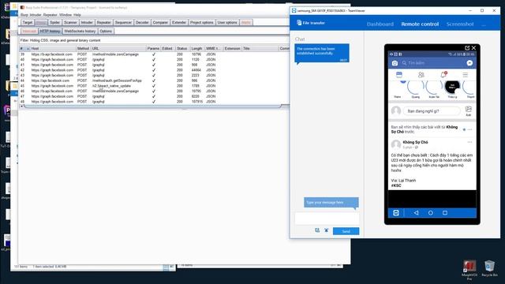Switch to the Comparer tab
Viewport: 505px width, 284px height.
160,23
